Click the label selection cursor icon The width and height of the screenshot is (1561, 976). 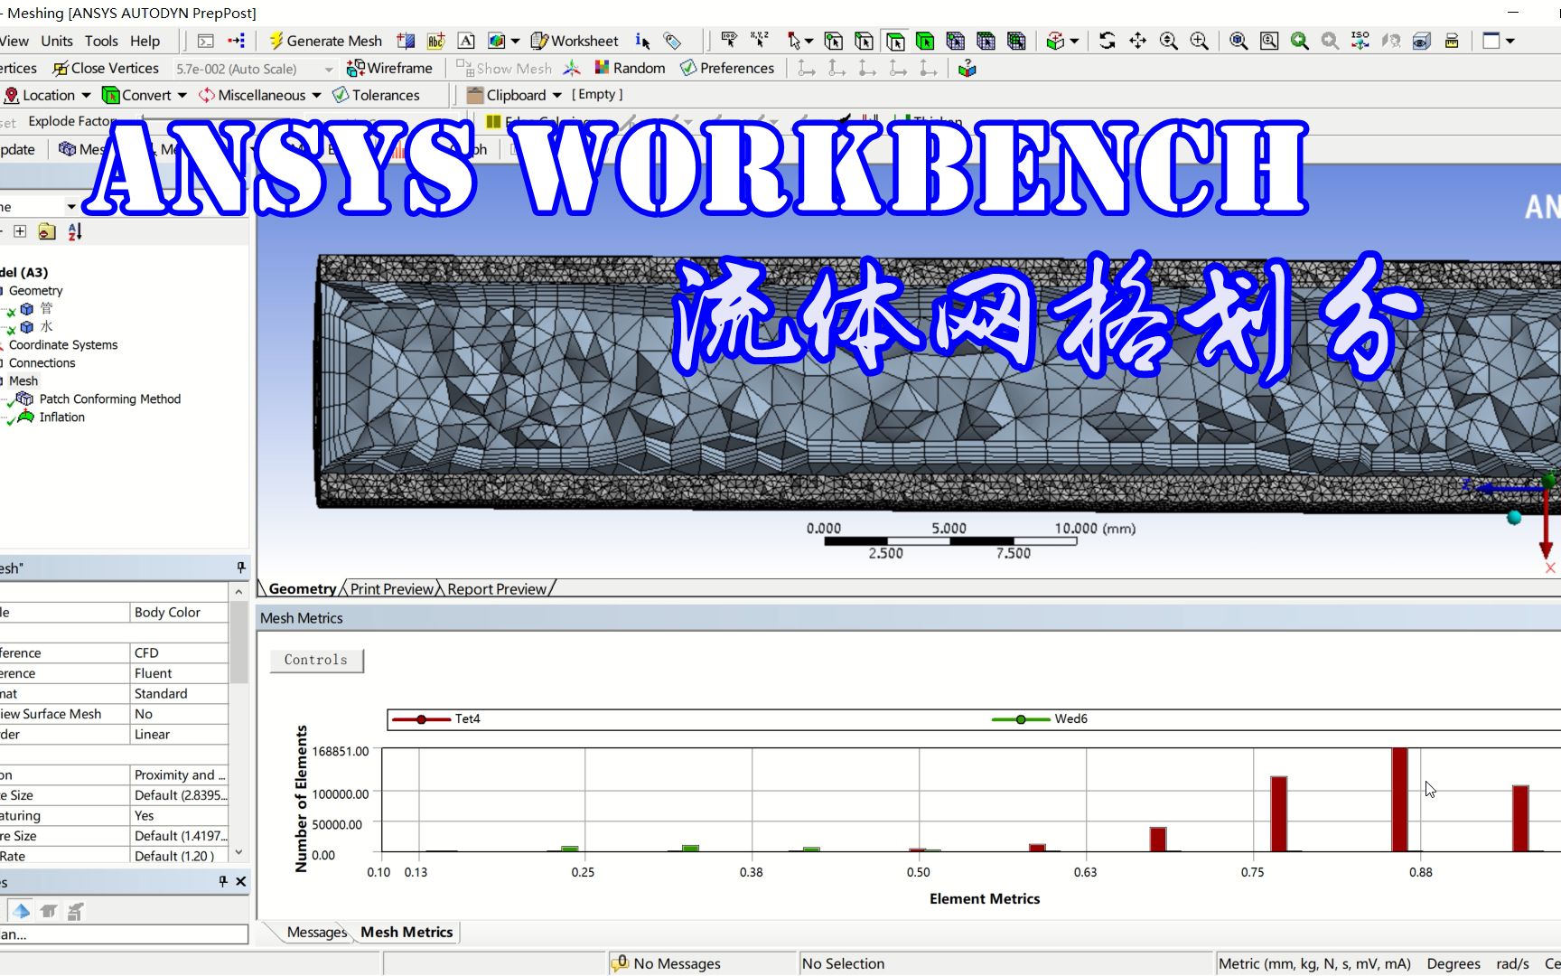coord(729,41)
